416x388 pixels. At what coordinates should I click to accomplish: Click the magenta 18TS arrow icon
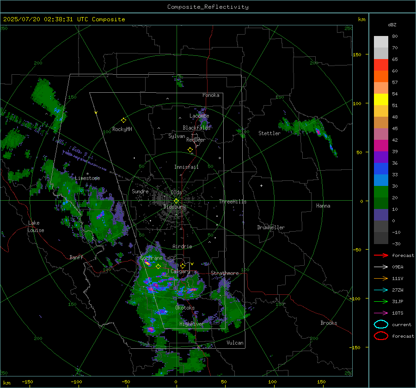pos(381,313)
